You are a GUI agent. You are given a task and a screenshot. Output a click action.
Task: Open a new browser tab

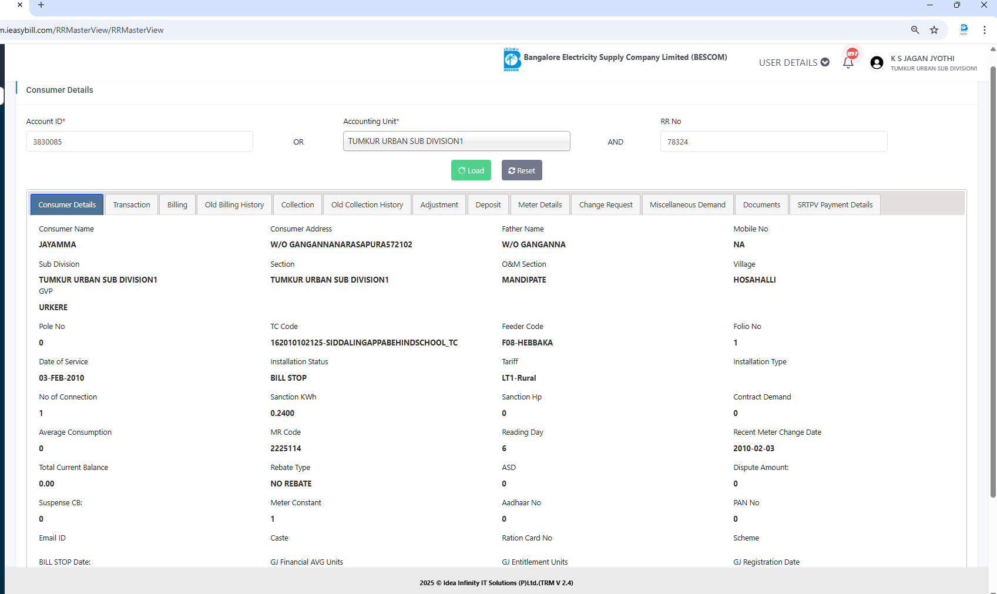[41, 5]
